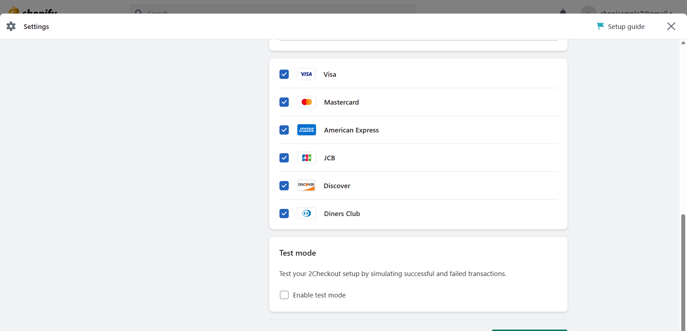Click the 2Checkout test description text

point(393,274)
